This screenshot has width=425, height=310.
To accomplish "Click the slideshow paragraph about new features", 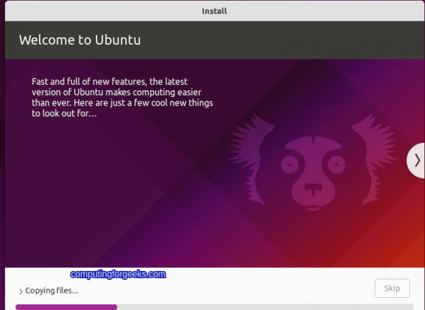I will (122, 97).
